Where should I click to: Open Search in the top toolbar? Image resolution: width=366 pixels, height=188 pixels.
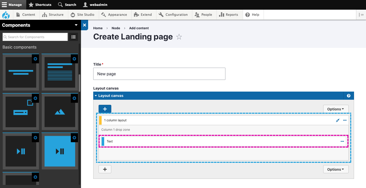click(x=67, y=5)
